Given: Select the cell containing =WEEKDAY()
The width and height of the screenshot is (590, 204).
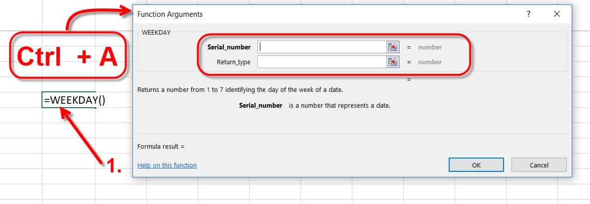Looking at the screenshot, I should click(x=69, y=100).
